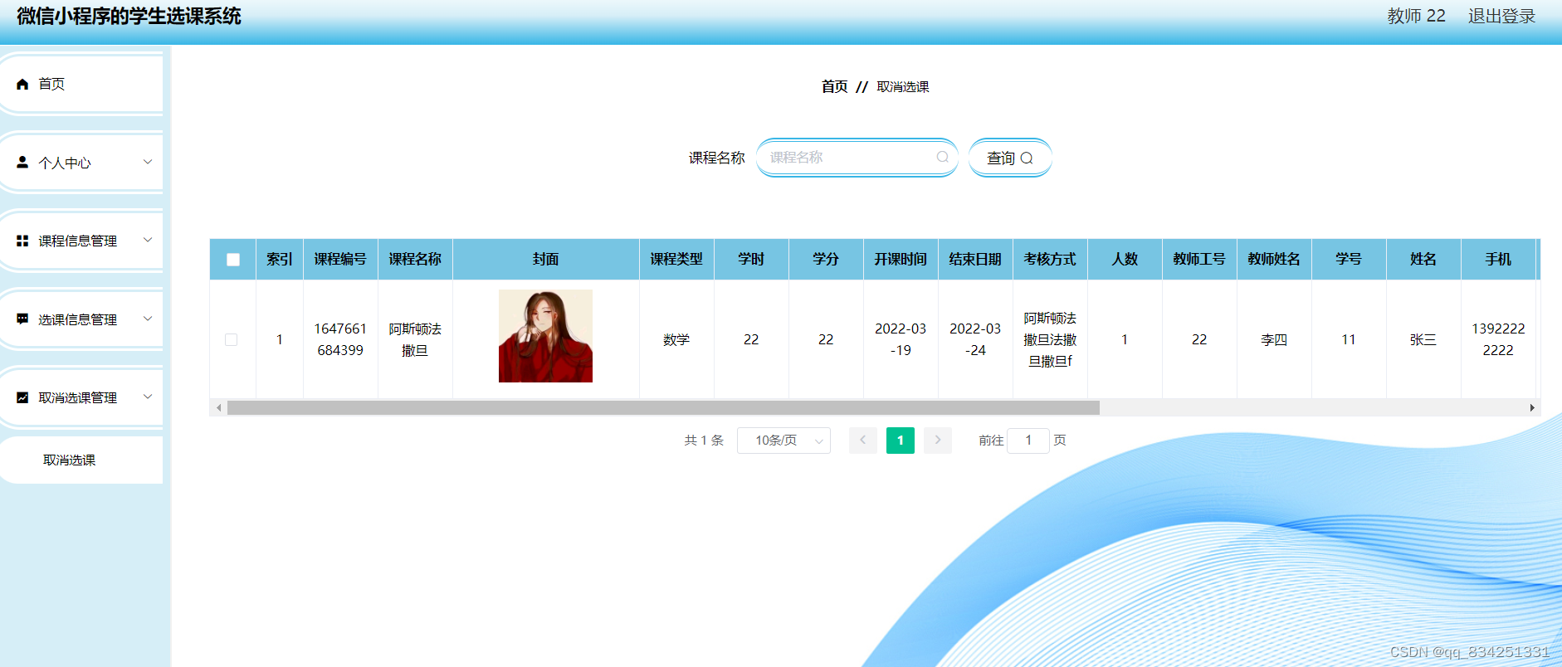
Task: Click the 微信小程序的学生选课系统 title
Action: (x=129, y=16)
